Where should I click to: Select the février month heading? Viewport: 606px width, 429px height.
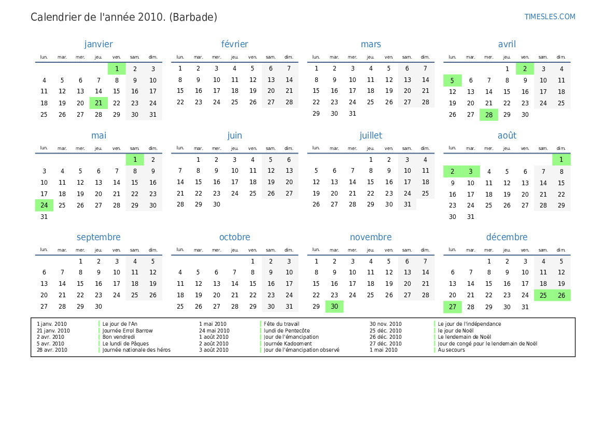pyautogui.click(x=235, y=44)
